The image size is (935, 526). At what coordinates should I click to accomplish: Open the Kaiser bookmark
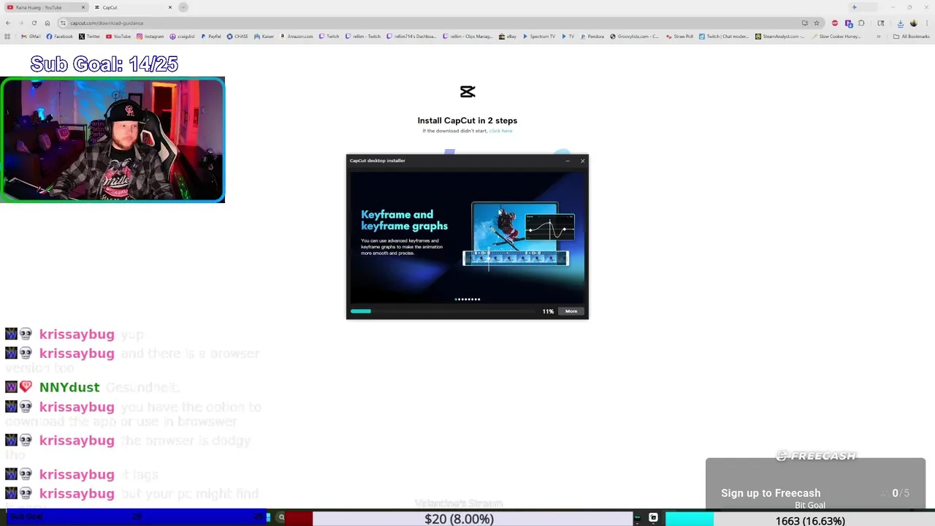pos(264,36)
